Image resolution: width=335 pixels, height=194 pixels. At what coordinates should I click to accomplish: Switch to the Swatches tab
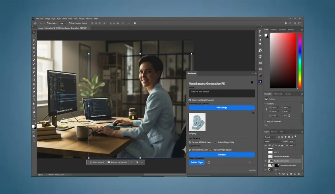click(x=273, y=30)
